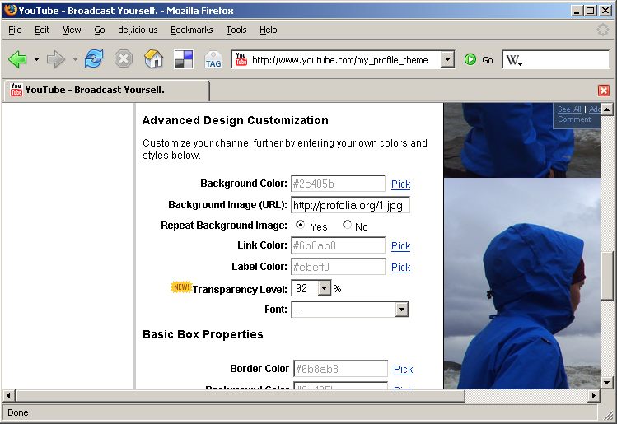This screenshot has width=617, height=424.
Task: Select No for Repeat Background Image
Action: (x=347, y=225)
